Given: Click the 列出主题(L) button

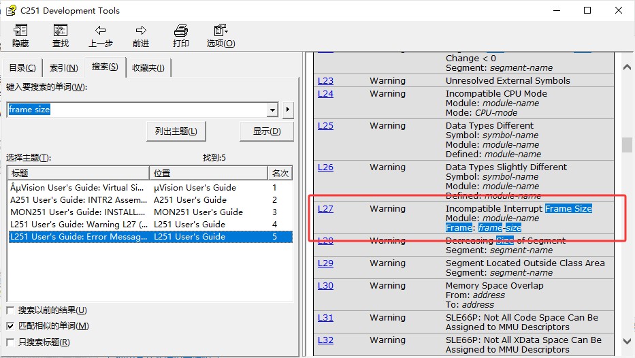Looking at the screenshot, I should click(x=176, y=131).
